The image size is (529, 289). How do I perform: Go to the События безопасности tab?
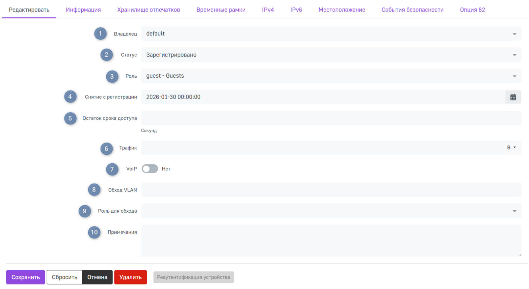coord(412,10)
